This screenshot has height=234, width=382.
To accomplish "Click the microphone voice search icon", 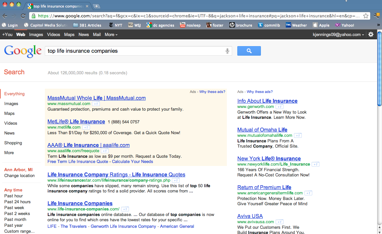I will [227, 51].
